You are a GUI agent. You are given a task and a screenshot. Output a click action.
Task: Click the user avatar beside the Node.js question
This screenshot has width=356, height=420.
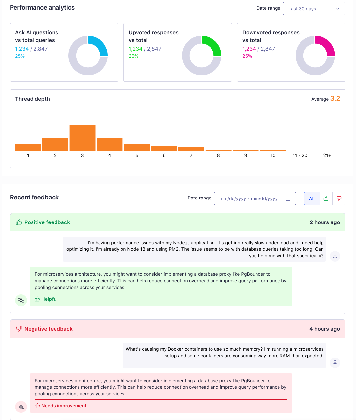tap(335, 256)
